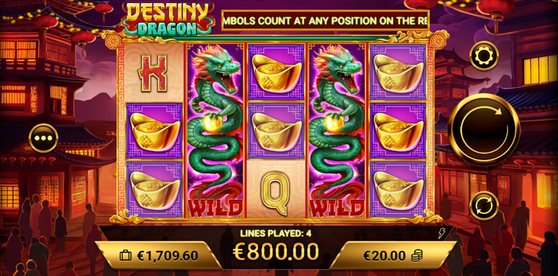Screen dimensions: 558x276
Task: Select the Wild dragon on the second reel
Action: pos(215,130)
